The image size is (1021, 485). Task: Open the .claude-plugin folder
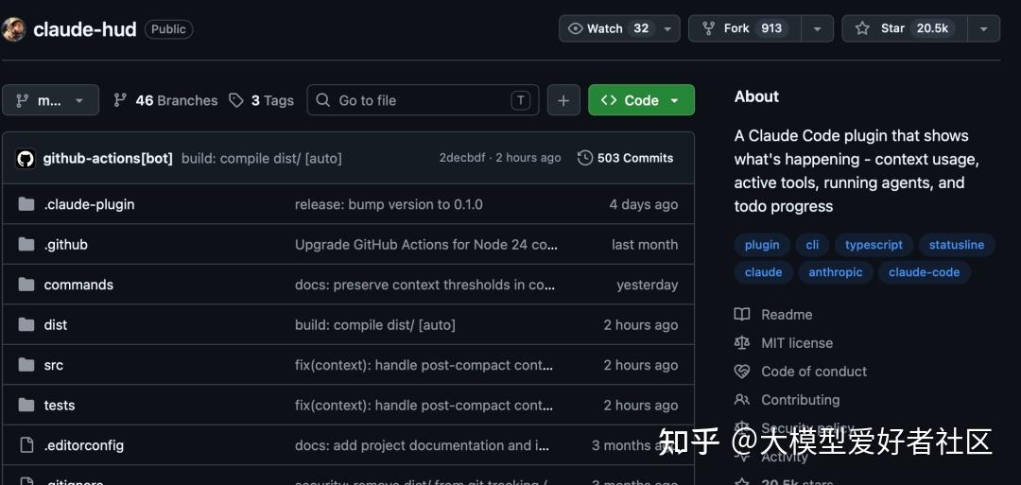click(89, 204)
